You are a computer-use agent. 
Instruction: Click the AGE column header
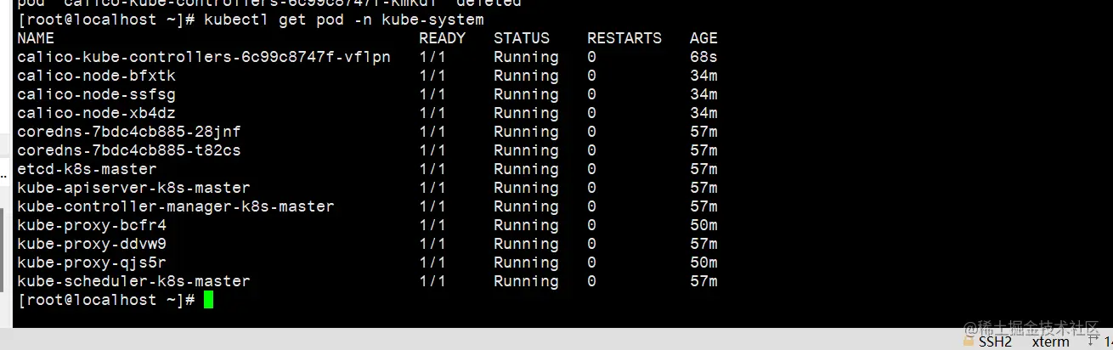click(703, 38)
